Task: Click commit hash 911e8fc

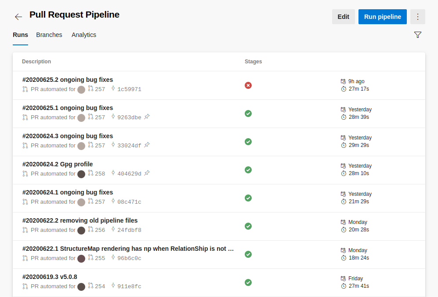Action: pyautogui.click(x=129, y=286)
